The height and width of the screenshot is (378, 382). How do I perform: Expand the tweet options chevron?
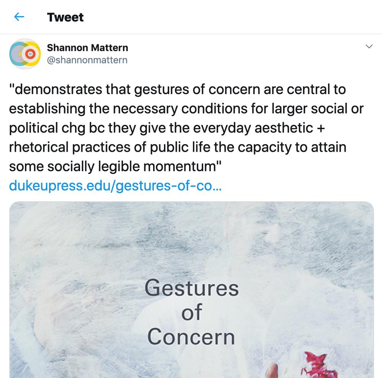[369, 46]
